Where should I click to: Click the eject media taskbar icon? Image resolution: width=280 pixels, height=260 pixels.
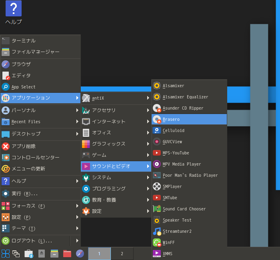42,254
